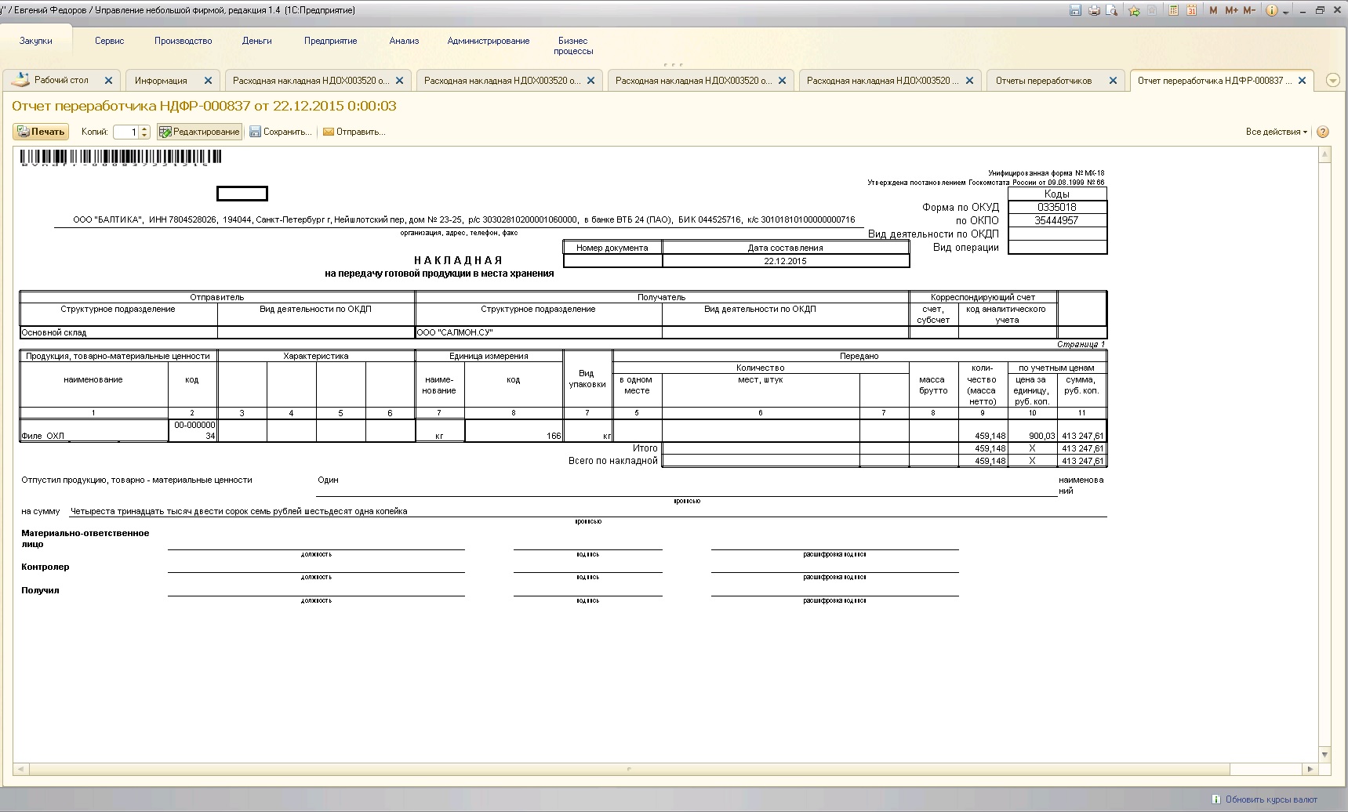Open the Предприятие section

pyautogui.click(x=331, y=41)
